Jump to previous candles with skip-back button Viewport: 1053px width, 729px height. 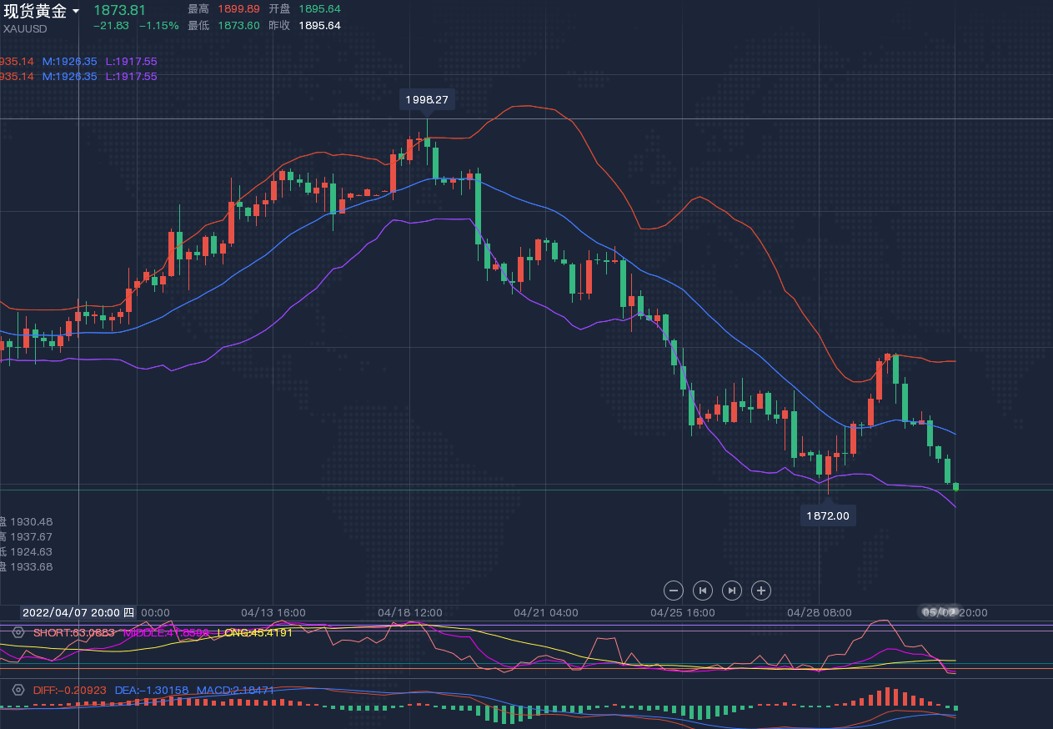click(x=703, y=591)
